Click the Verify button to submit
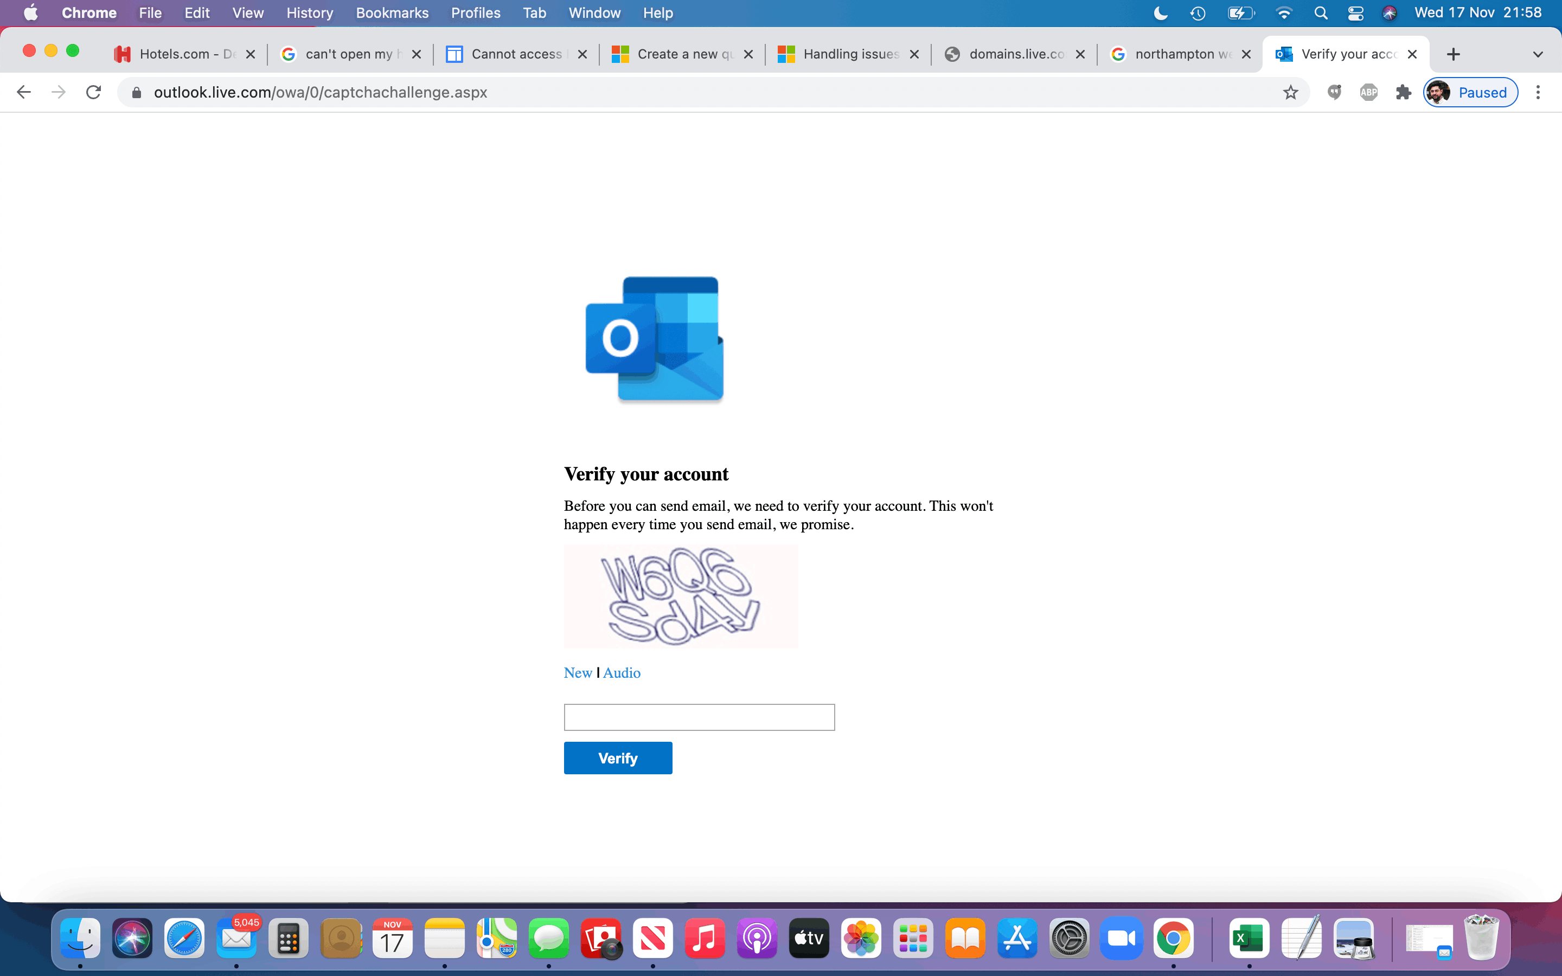 click(617, 758)
